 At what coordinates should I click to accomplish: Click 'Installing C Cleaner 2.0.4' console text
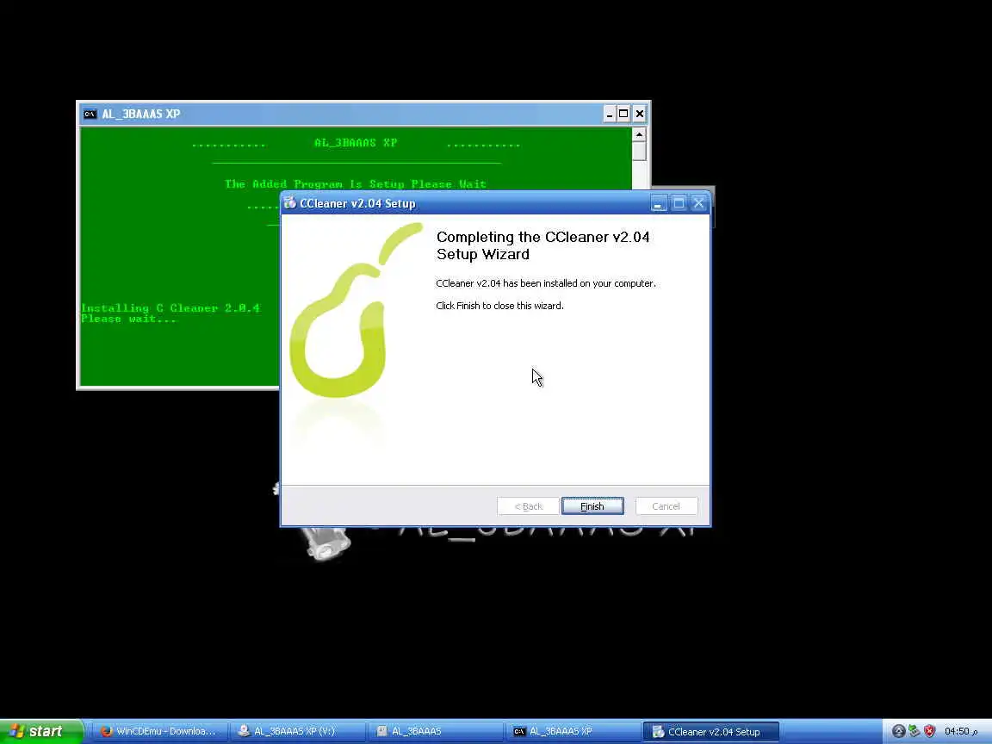click(170, 308)
